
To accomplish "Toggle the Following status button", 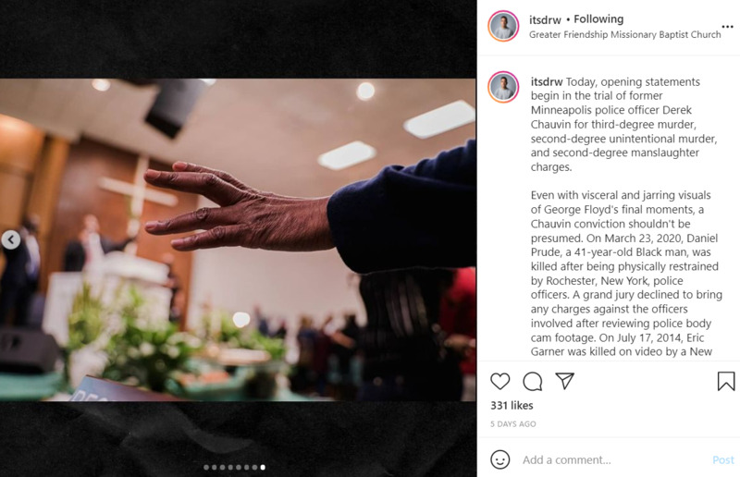I will point(598,18).
